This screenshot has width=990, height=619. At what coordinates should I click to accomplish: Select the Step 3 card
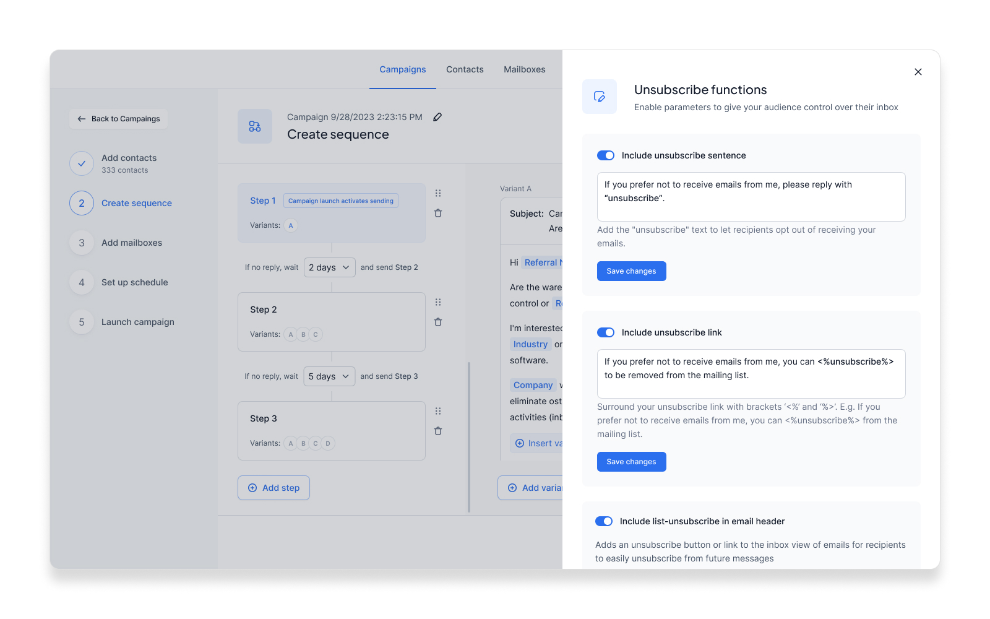click(332, 431)
